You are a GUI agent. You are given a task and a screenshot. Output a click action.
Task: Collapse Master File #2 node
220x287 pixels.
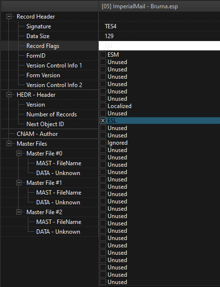pos(19,212)
